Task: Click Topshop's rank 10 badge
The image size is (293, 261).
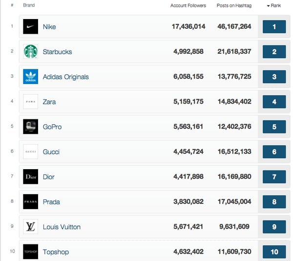Action: (x=274, y=252)
